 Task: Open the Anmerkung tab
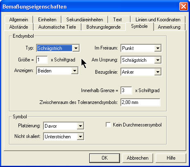click(x=169, y=27)
